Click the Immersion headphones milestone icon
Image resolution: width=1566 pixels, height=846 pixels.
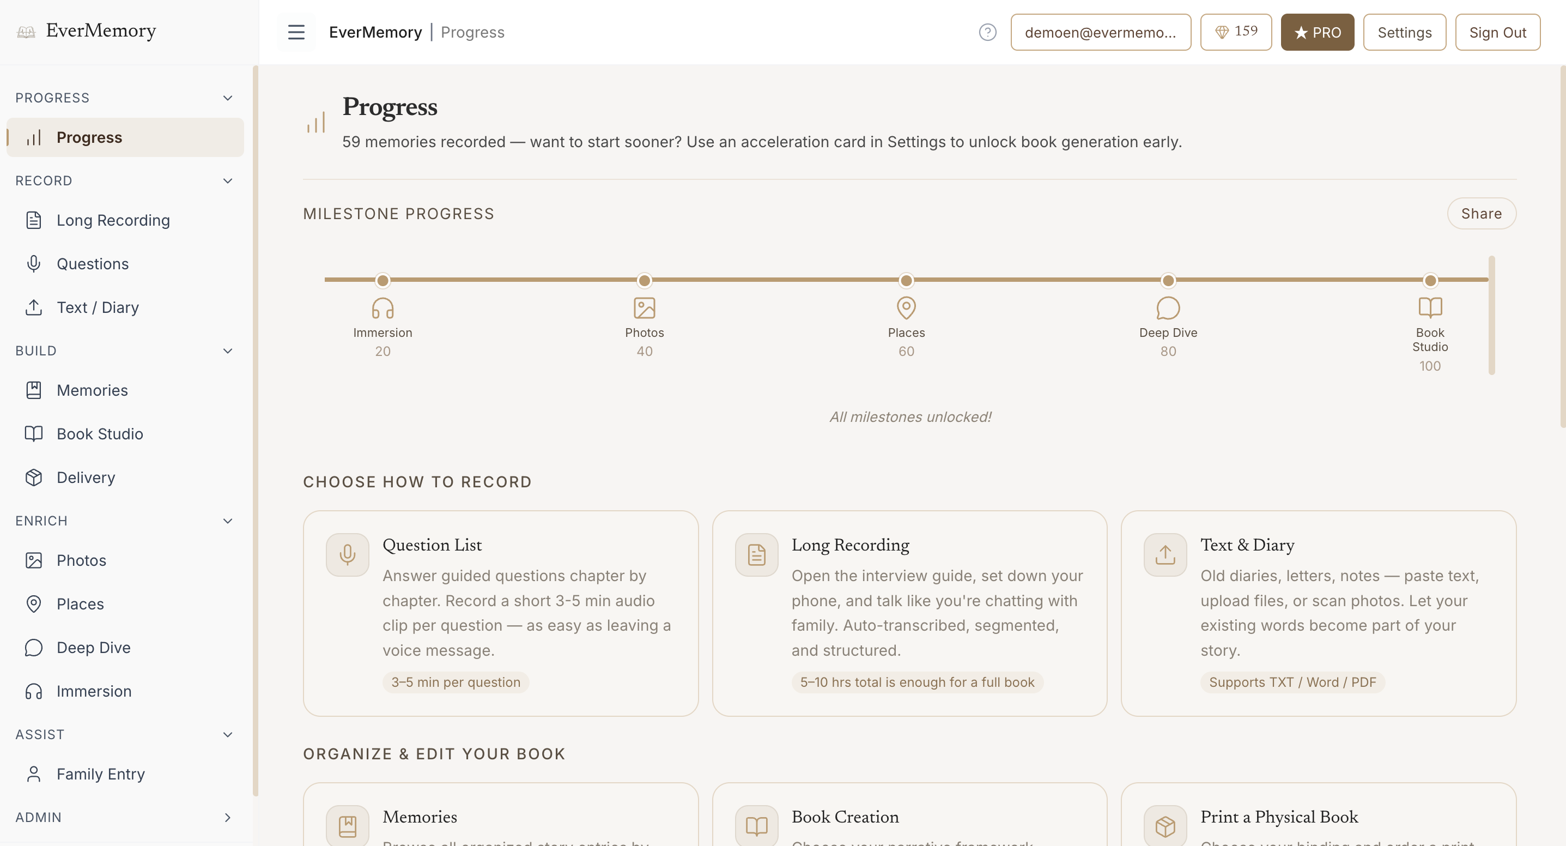(x=383, y=308)
